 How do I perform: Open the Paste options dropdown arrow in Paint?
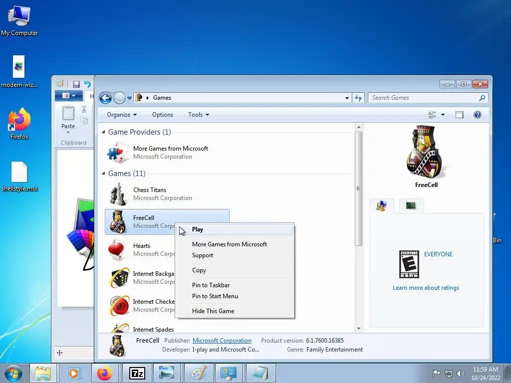[x=68, y=133]
